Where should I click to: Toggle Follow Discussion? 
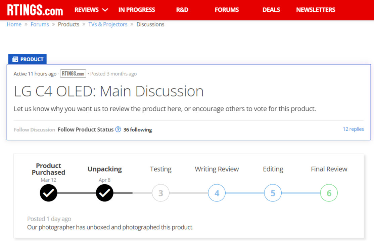tap(34, 129)
